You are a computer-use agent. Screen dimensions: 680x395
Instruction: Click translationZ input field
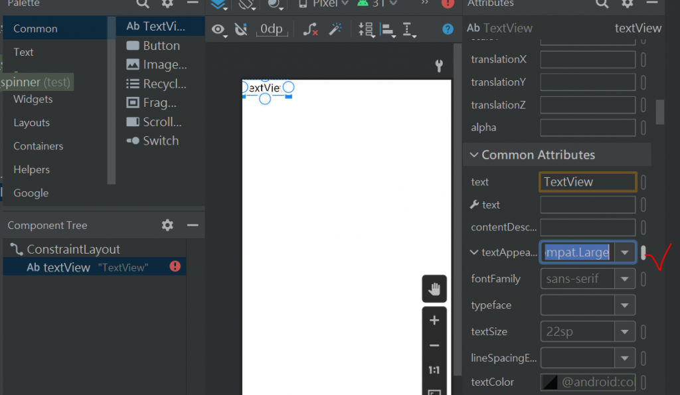tap(588, 104)
